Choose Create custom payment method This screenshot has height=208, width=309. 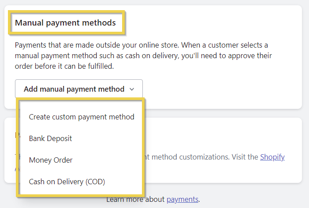82,117
